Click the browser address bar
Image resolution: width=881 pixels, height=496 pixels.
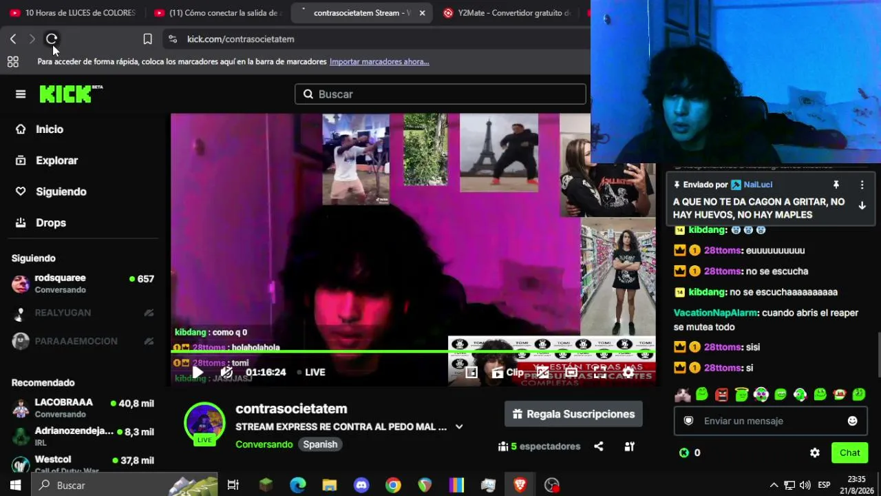click(376, 39)
